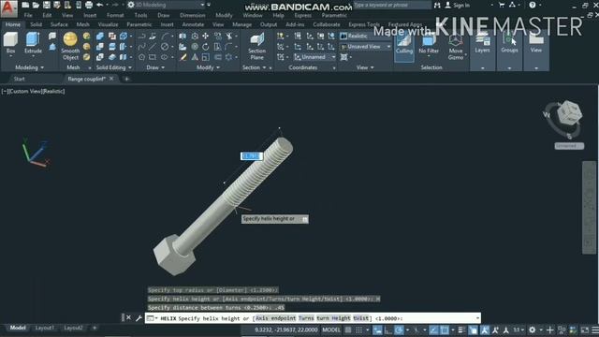Switch to the Annotate ribbon tab
Image resolution: width=599 pixels, height=337 pixels.
193,24
